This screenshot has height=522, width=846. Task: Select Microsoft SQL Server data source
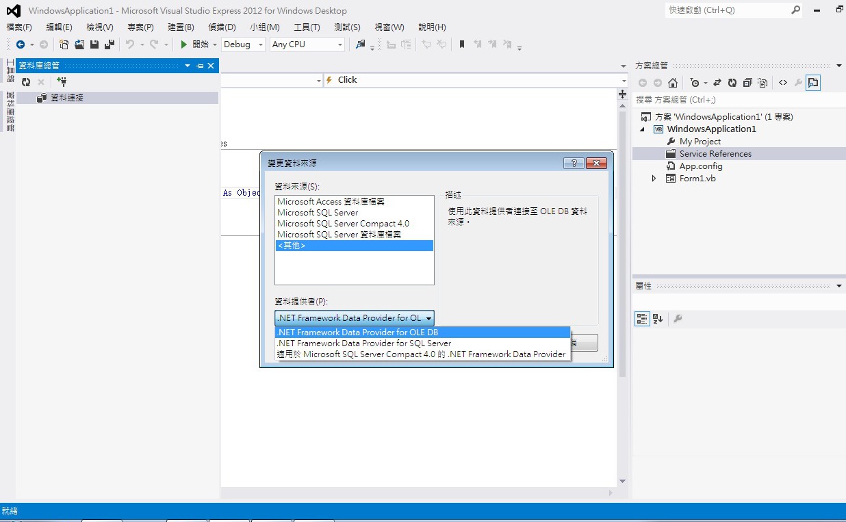tap(355, 213)
